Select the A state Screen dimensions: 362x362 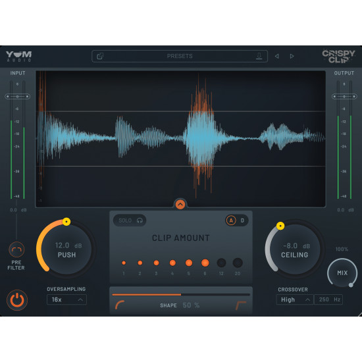coord(231,220)
